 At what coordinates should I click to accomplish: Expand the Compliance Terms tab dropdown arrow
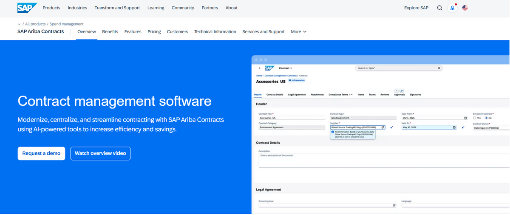coord(351,94)
